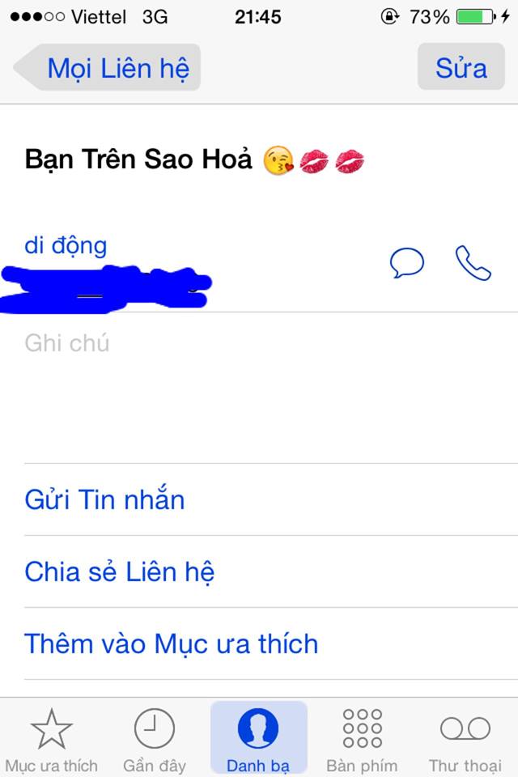Open the Mục ưa thích star tab

pos(52,739)
